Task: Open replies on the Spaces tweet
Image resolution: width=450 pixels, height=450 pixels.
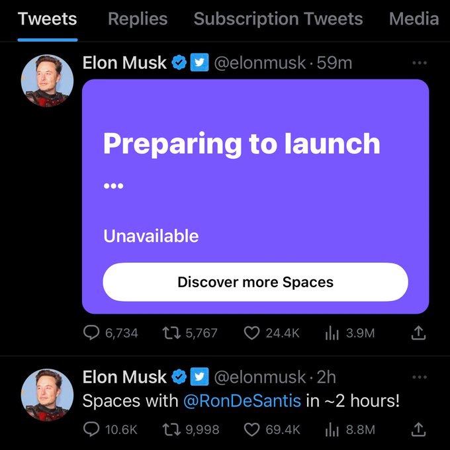Action: coord(111,333)
